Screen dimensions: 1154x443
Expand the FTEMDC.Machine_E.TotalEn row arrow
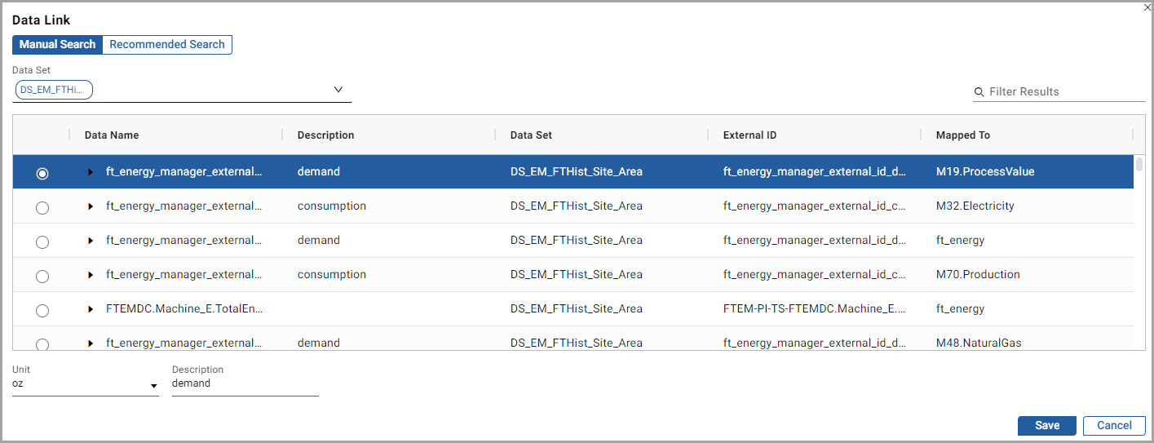[91, 309]
